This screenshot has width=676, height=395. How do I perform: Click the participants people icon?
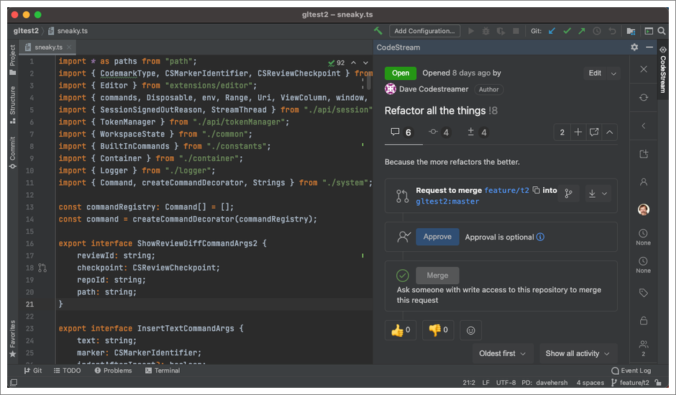point(643,344)
